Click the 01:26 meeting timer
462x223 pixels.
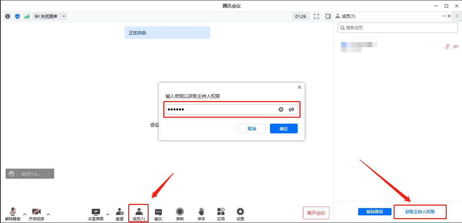(x=301, y=16)
